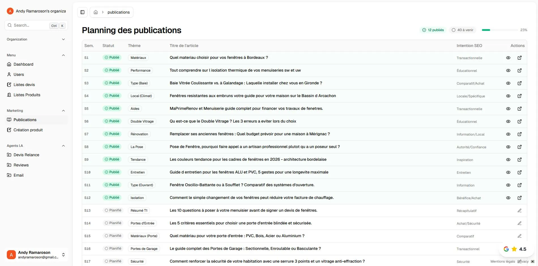Click Andy Ramaroson's organization avatar
This screenshot has width=538, height=266.
pos(10,11)
